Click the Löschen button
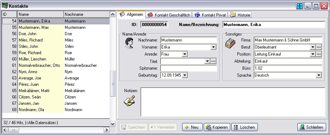 click(x=244, y=127)
